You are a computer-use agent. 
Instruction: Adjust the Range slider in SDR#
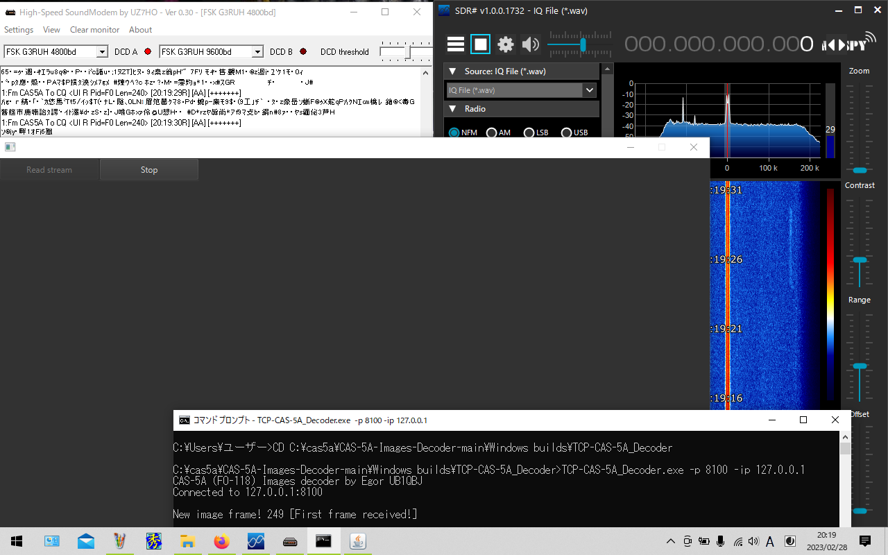click(860, 366)
